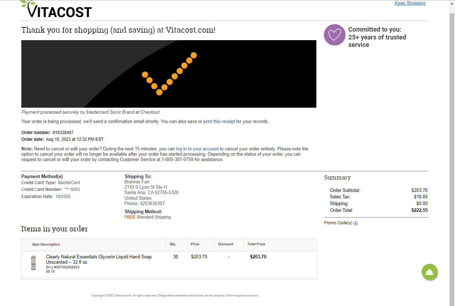Click the purple heart commitment icon
This screenshot has height=306, width=455.
click(x=334, y=35)
